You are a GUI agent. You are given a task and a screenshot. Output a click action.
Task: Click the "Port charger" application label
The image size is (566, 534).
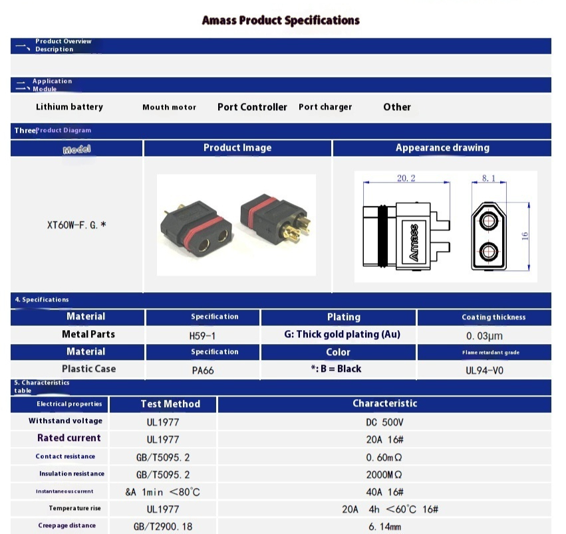(325, 107)
